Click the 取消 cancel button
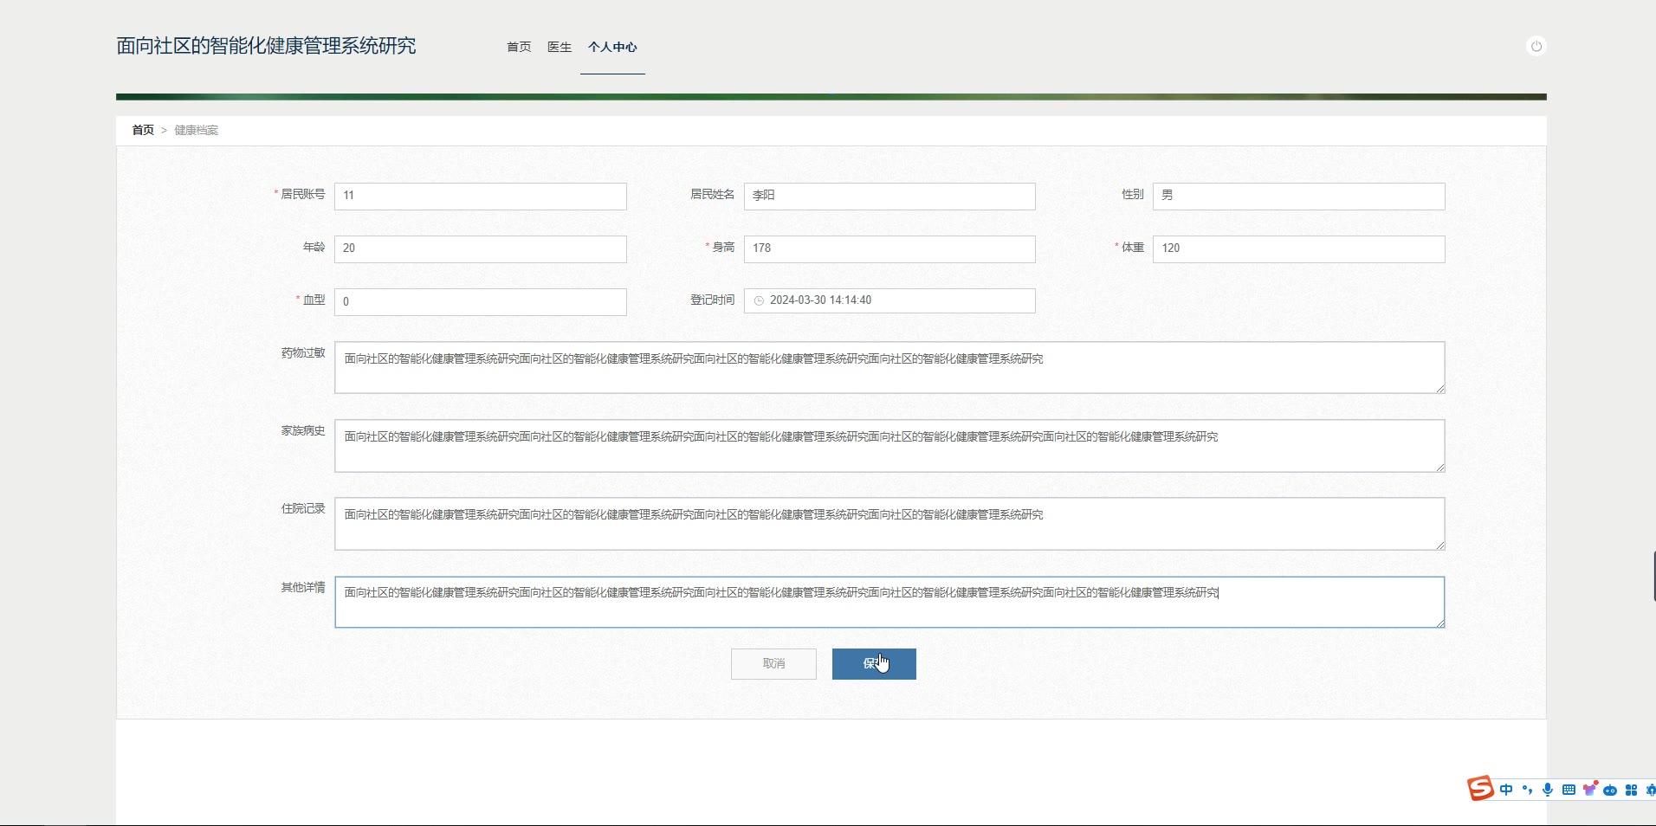This screenshot has height=826, width=1656. point(773,664)
